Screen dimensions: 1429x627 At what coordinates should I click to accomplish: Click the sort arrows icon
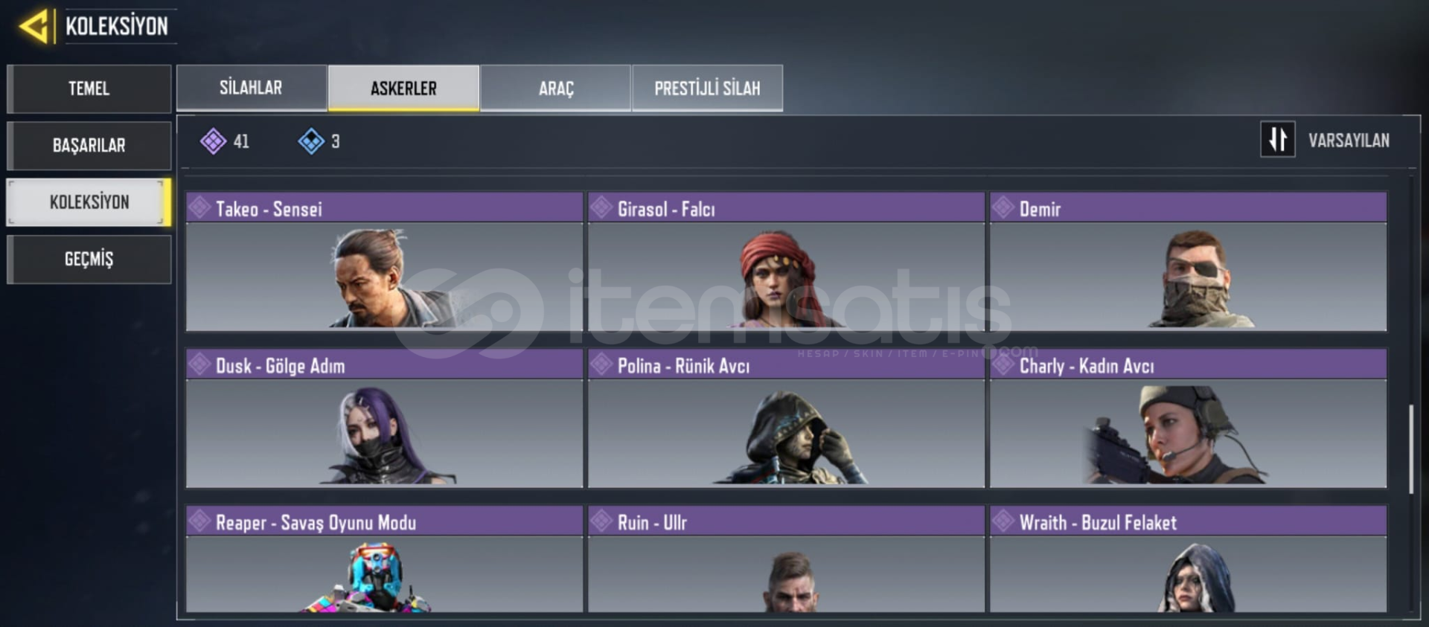tap(1277, 140)
